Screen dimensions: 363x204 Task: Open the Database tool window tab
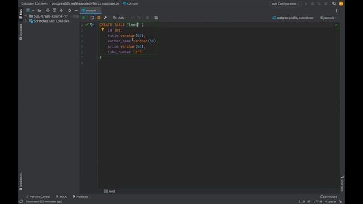pyautogui.click(x=21, y=32)
